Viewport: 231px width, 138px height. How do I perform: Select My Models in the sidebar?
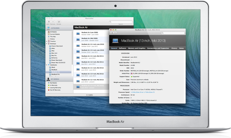tap(52, 83)
